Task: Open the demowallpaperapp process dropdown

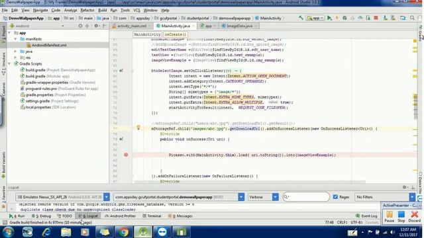Action: pyautogui.click(x=179, y=197)
